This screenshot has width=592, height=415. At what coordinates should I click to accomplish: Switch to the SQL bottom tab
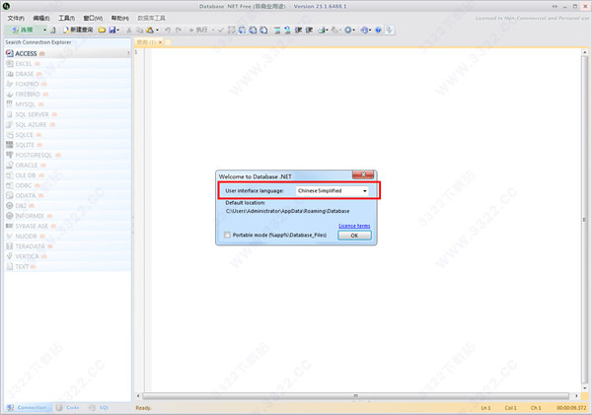[x=99, y=408]
